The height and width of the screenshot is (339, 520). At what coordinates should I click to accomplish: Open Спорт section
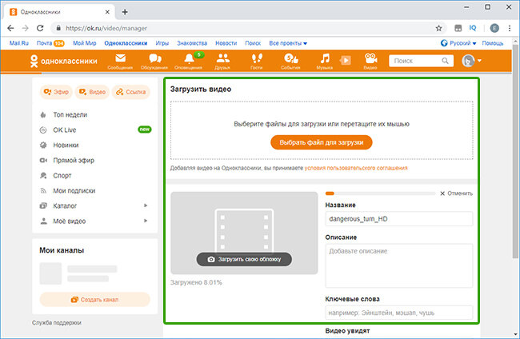coord(62,176)
